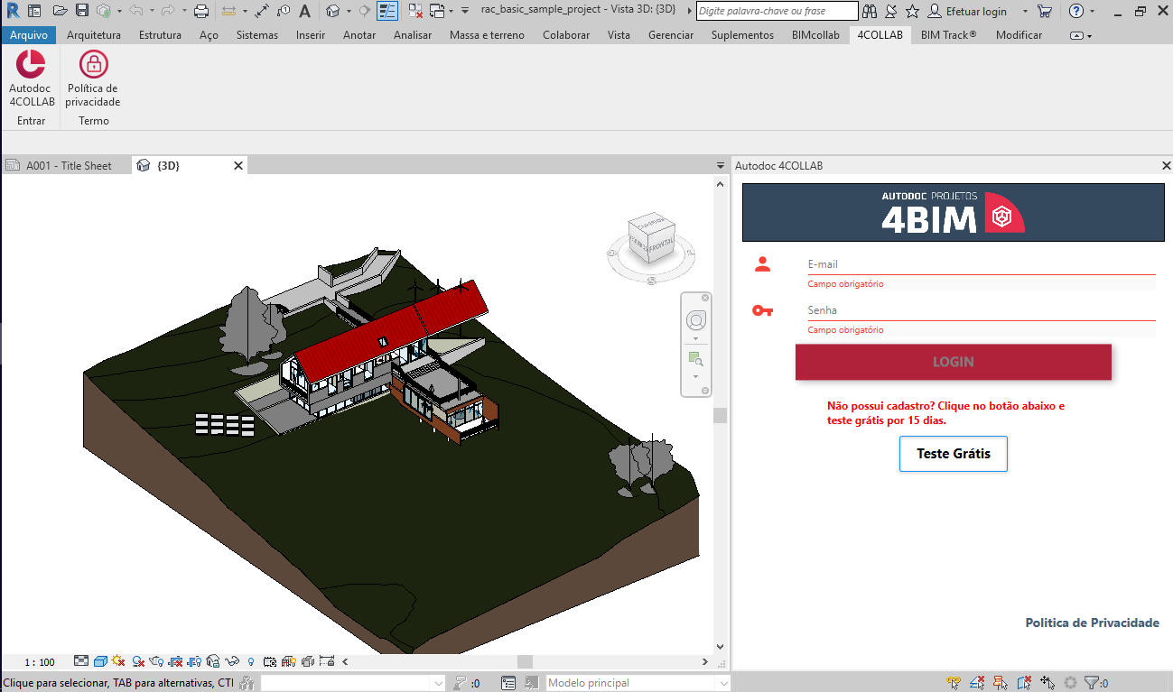Select the Measure tool icon
The image size is (1173, 692).
click(x=228, y=11)
